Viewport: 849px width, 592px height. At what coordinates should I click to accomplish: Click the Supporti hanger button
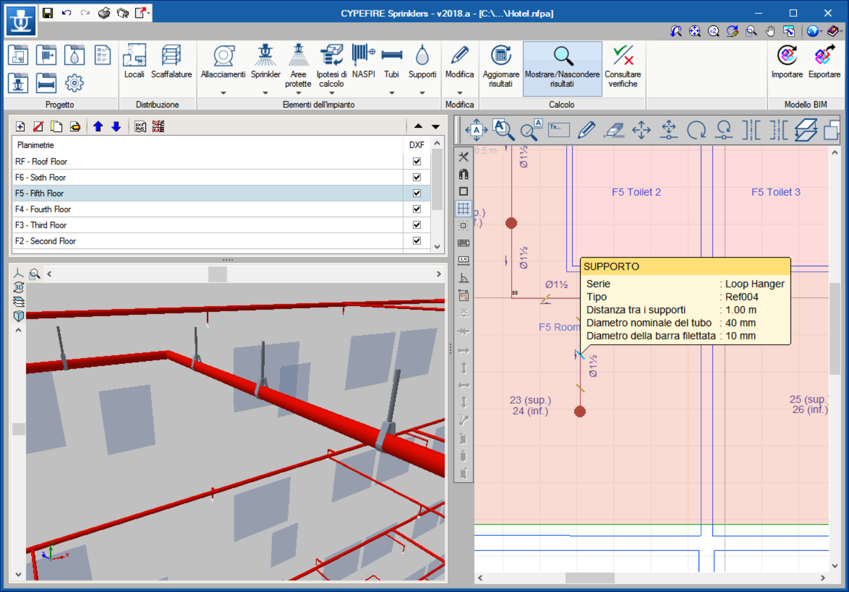(x=422, y=61)
